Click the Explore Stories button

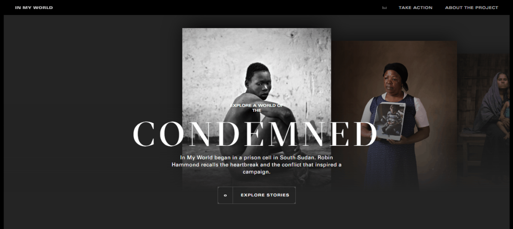coord(256,195)
